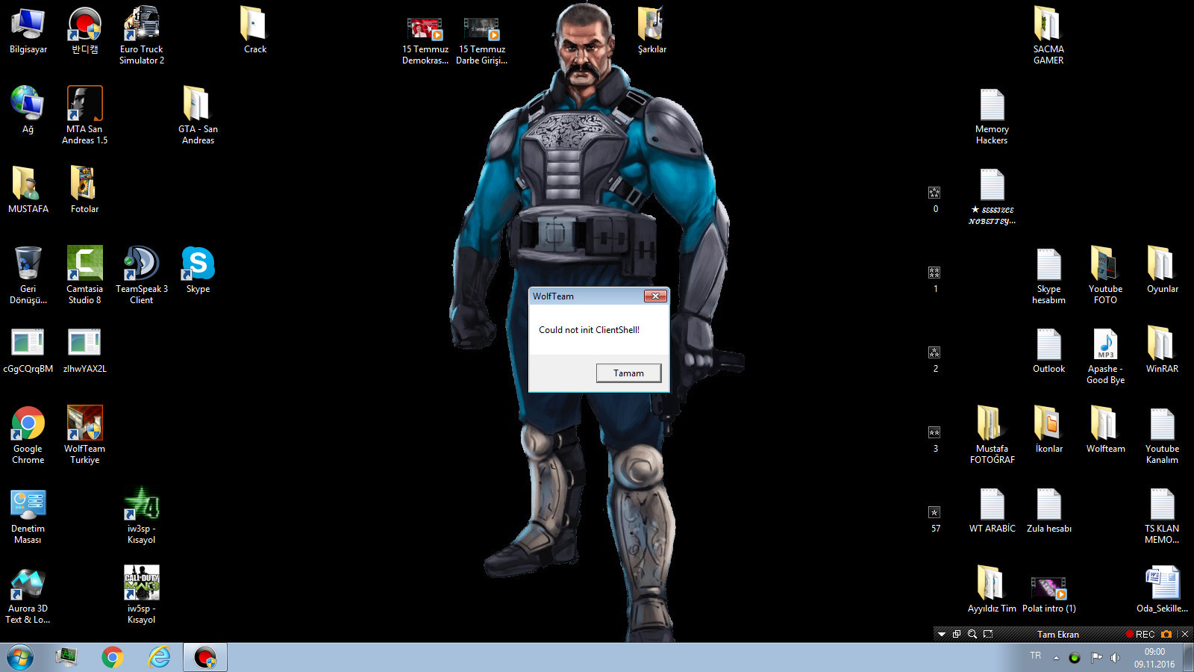Select the Camtasia Studio 8 shortcut

85,275
